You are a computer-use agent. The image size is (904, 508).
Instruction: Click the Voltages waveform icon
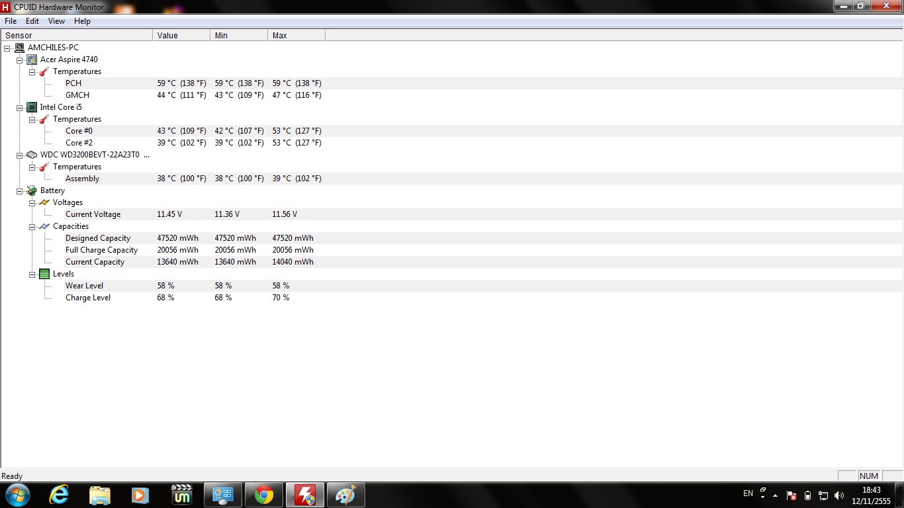44,202
